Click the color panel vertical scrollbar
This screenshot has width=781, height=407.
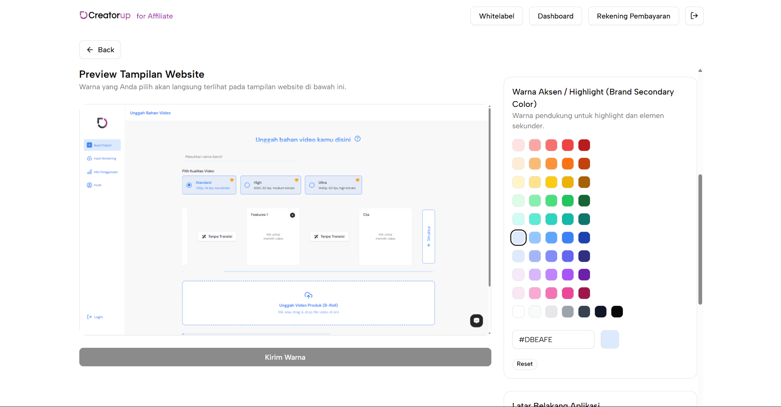(700, 239)
